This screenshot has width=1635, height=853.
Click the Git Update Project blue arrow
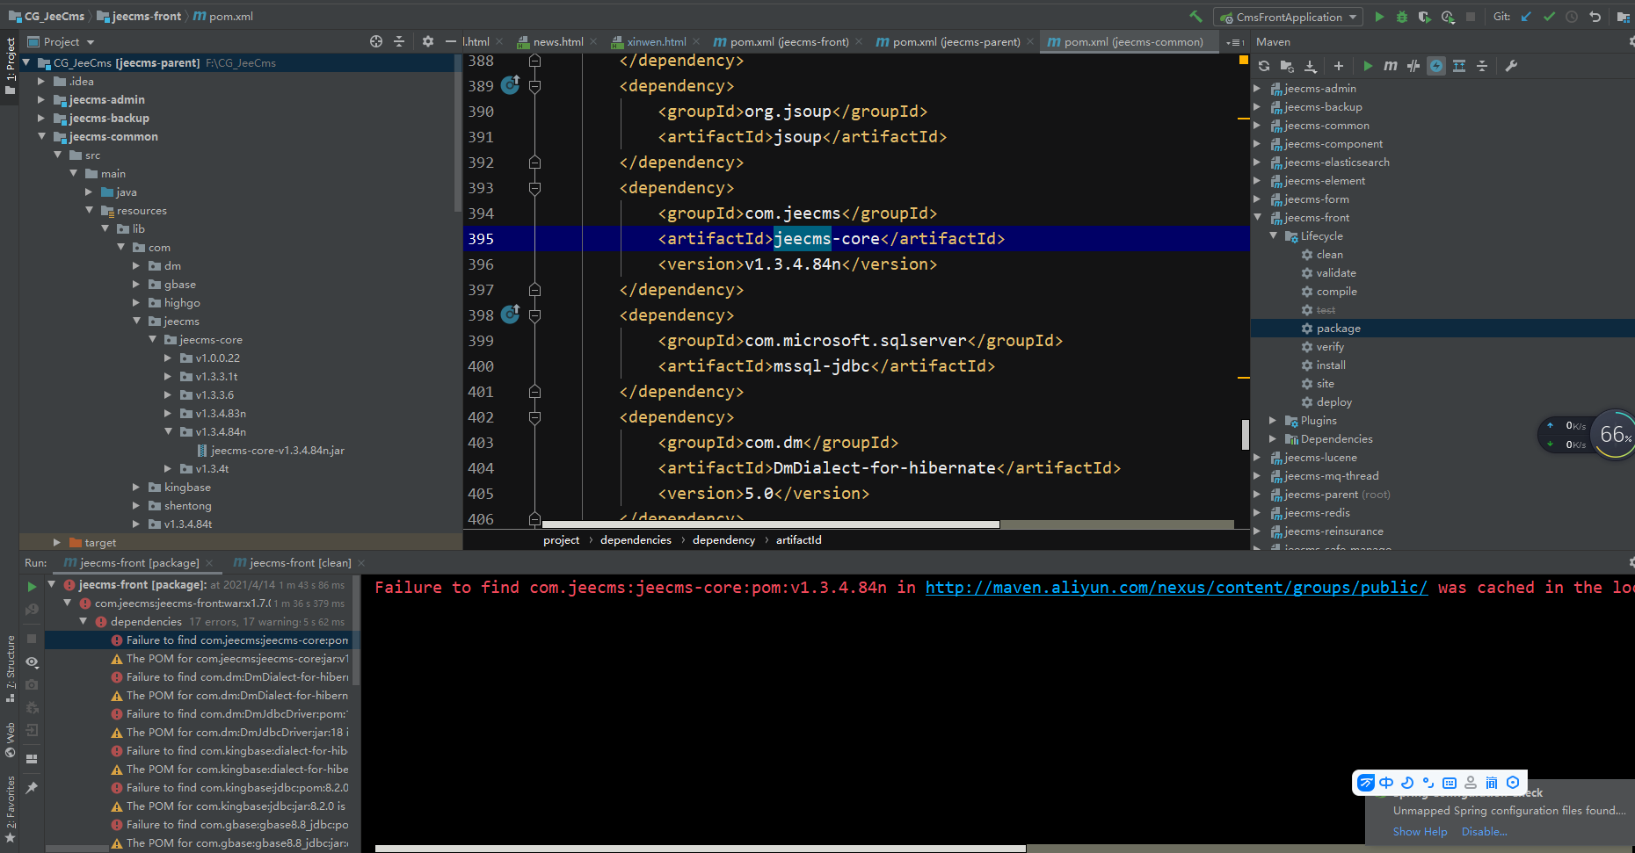click(1526, 17)
